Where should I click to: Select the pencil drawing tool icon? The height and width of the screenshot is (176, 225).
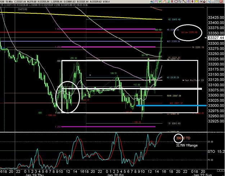click(164, 1)
